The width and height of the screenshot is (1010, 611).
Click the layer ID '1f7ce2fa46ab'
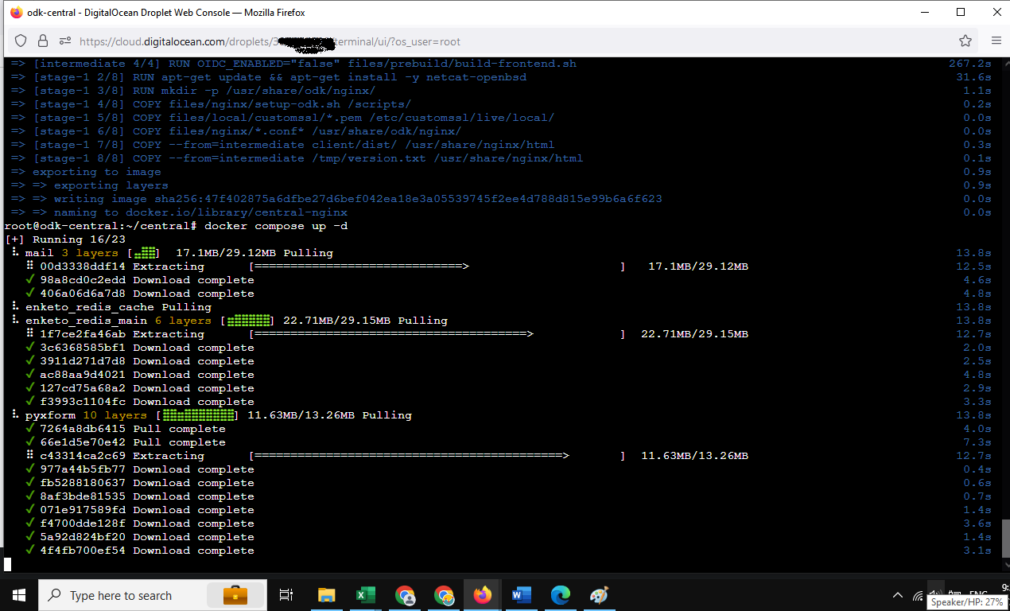pyautogui.click(x=83, y=334)
